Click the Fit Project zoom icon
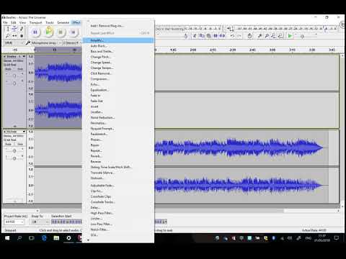The width and height of the screenshot is (346, 259). [x=280, y=36]
